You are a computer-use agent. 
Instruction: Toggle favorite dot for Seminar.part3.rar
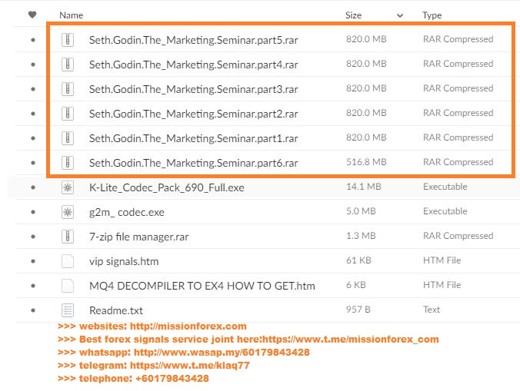click(33, 89)
